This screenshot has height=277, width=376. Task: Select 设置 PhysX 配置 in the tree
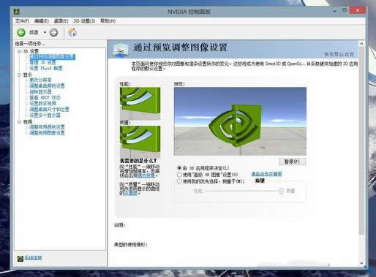pos(46,68)
